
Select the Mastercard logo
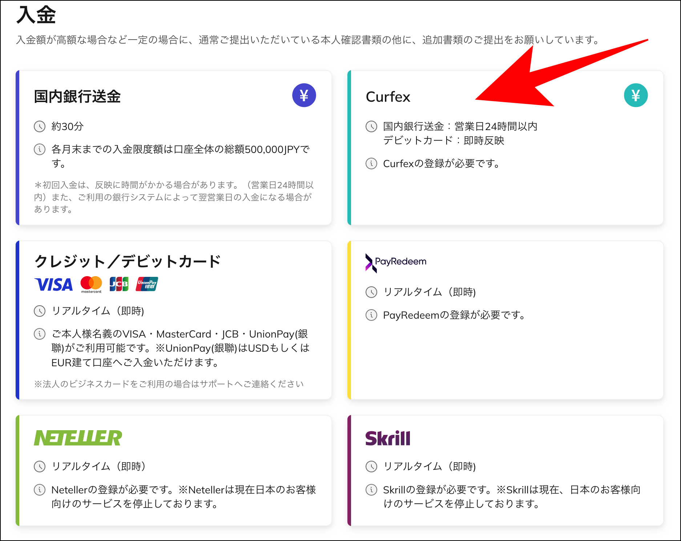91,284
